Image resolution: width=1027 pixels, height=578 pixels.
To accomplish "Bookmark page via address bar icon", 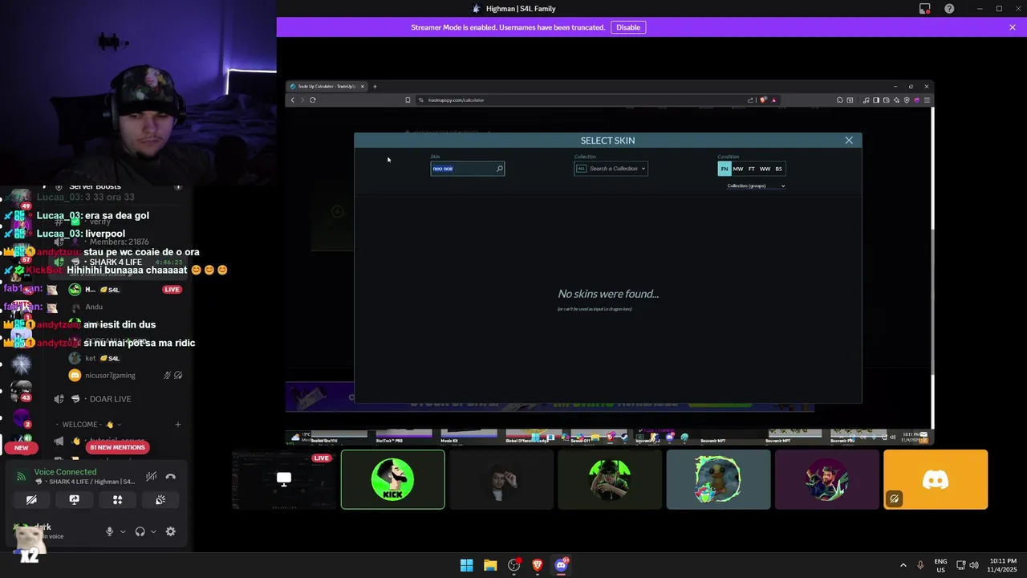I will pyautogui.click(x=408, y=100).
